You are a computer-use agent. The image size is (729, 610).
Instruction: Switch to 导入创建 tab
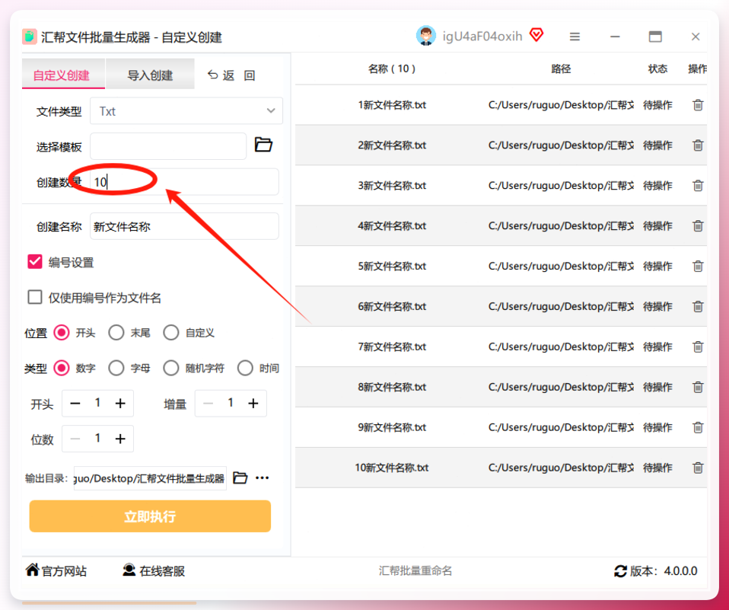tap(150, 75)
